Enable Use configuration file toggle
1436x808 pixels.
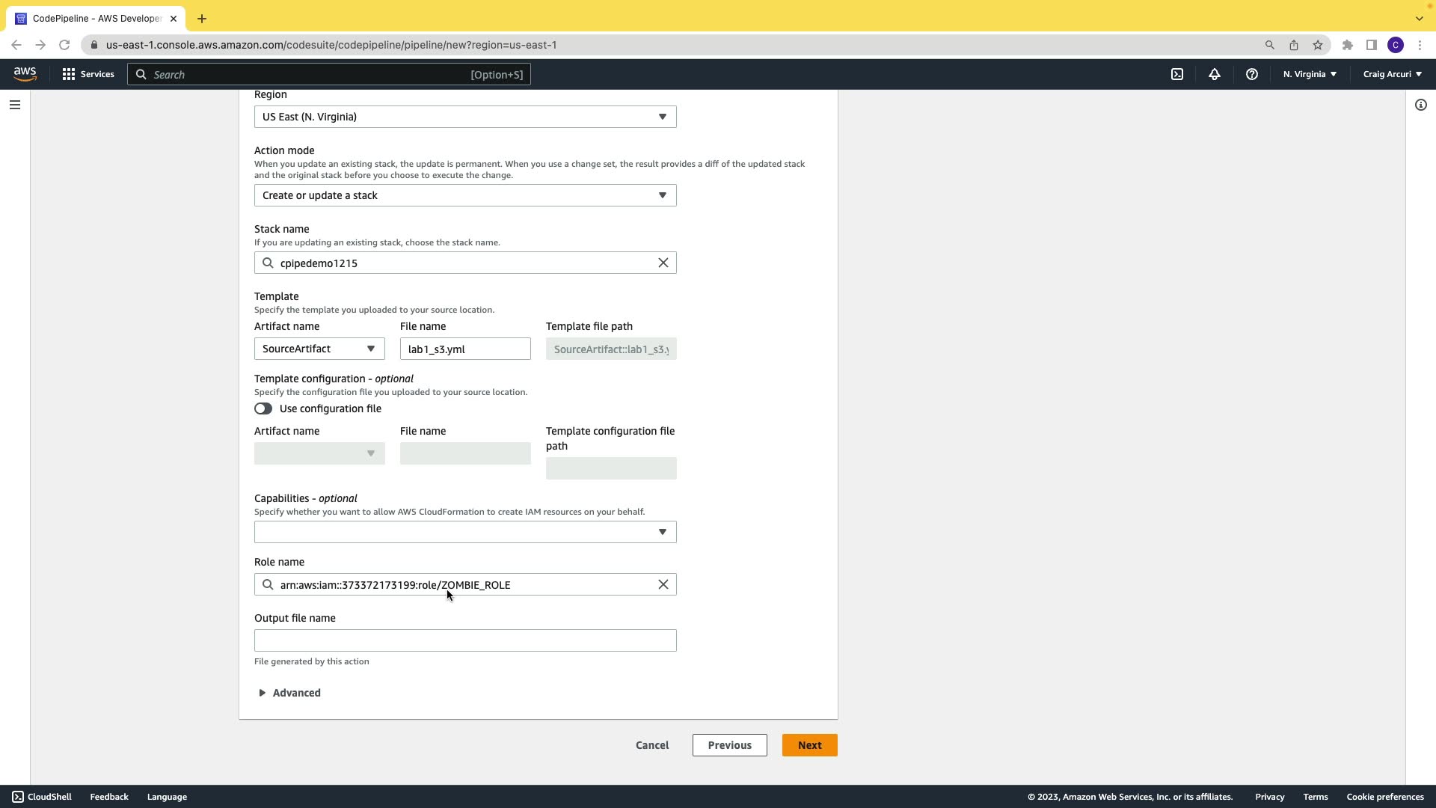pos(263,408)
